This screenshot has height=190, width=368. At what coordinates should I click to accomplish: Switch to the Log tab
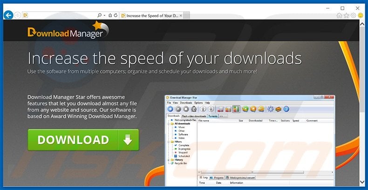[x=203, y=177]
